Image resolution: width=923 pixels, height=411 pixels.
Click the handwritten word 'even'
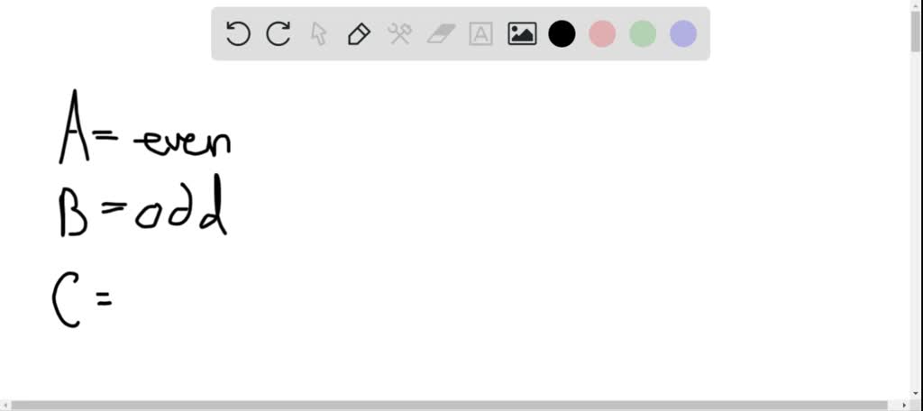(x=182, y=142)
